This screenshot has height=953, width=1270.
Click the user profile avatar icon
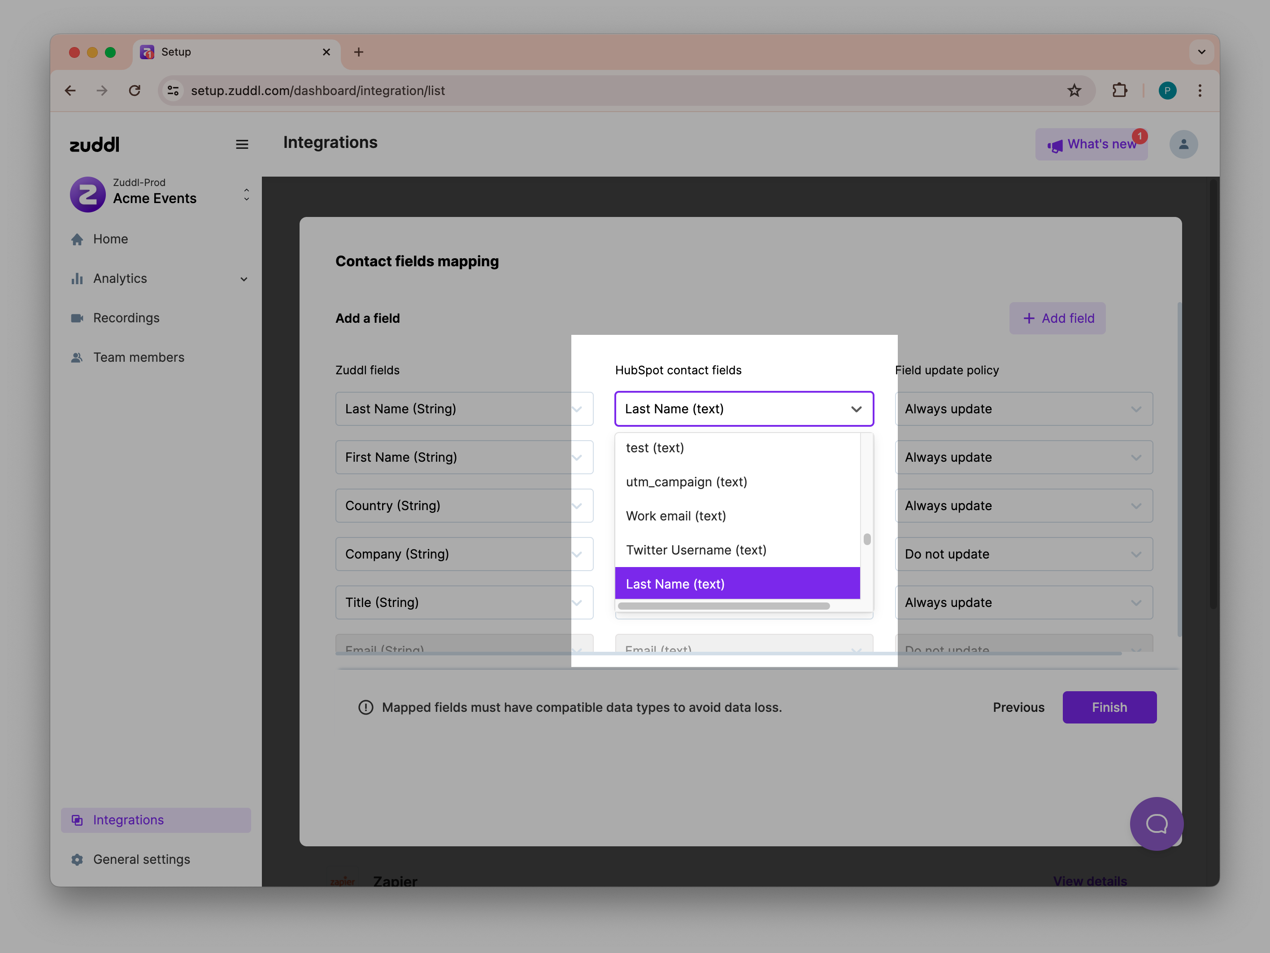click(x=1183, y=145)
